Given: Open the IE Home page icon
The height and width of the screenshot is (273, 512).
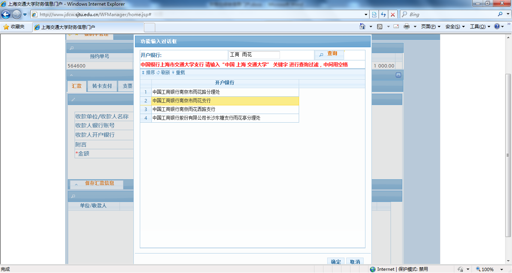Looking at the screenshot, I should (362, 27).
